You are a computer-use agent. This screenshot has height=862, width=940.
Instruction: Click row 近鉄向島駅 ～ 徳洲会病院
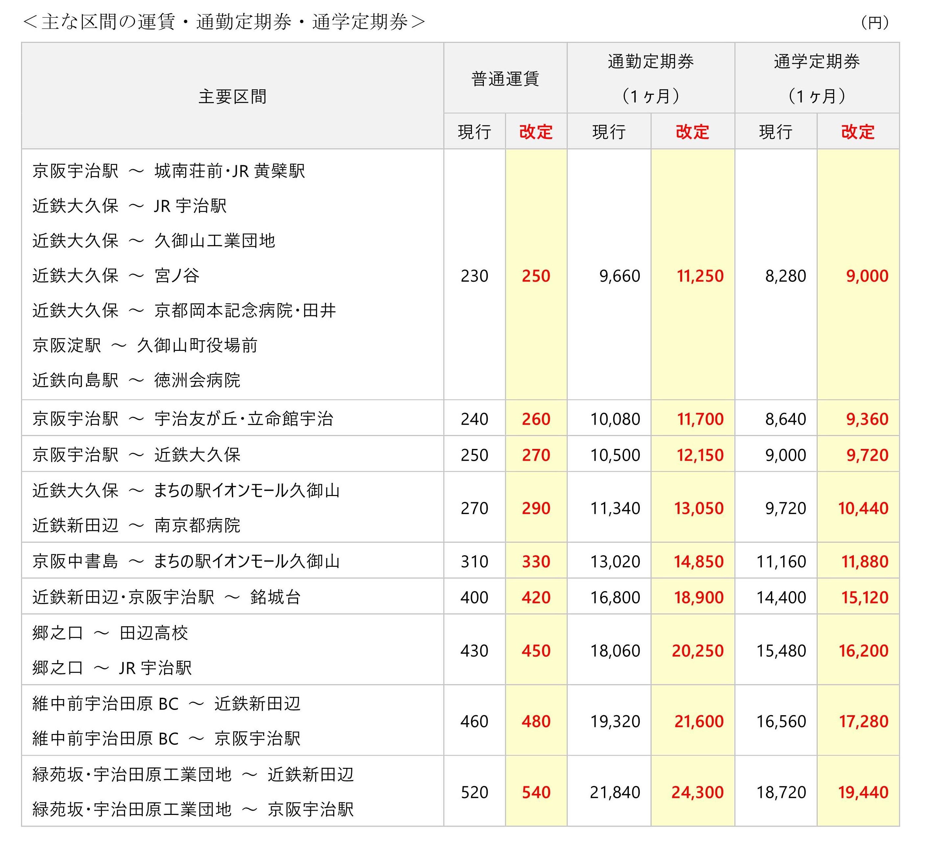coord(136,380)
